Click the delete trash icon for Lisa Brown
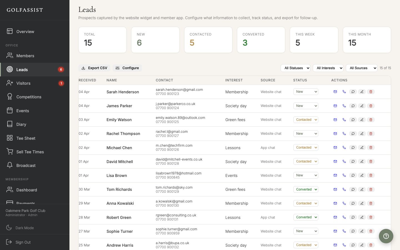Image resolution: width=400 pixels, height=250 pixels. 371,175
